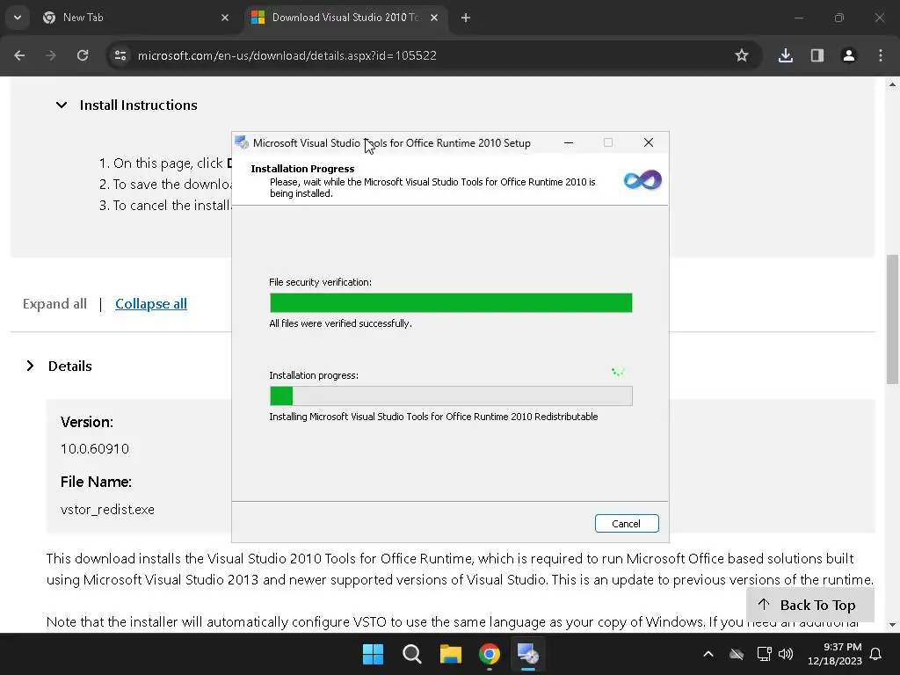Screen dimensions: 900x675
Task: Open Chrome downloads
Action: [786, 55]
